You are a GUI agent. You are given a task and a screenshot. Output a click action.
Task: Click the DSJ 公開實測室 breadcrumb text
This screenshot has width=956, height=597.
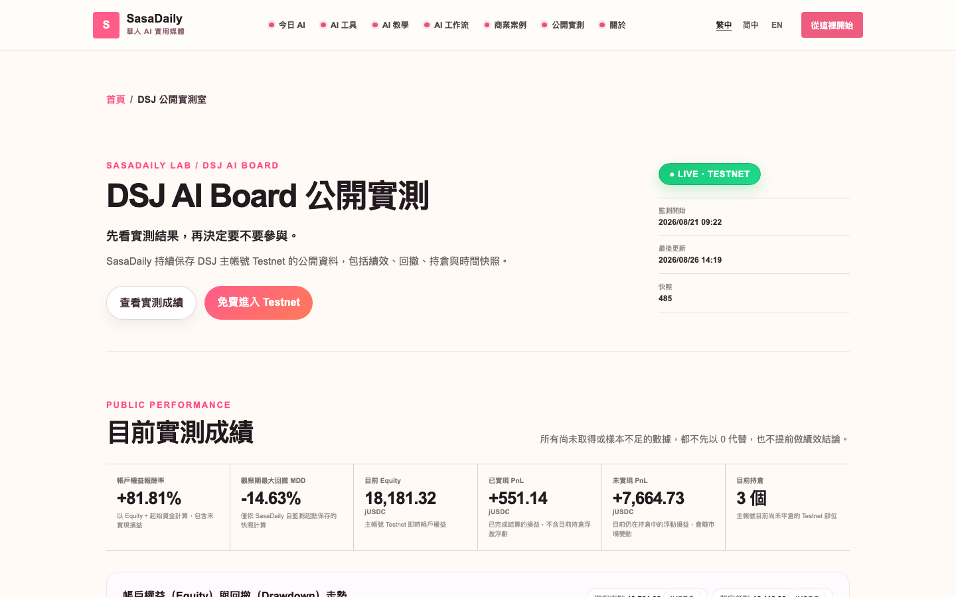click(172, 99)
